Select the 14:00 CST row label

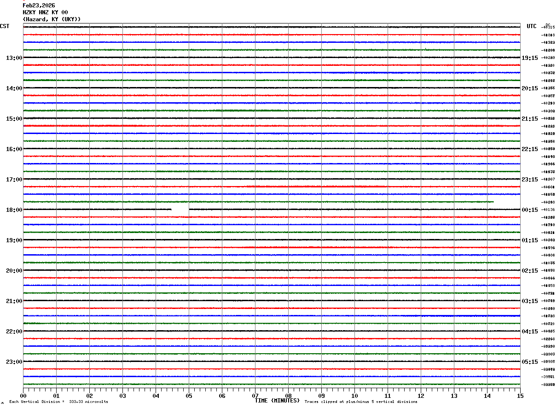coord(14,88)
